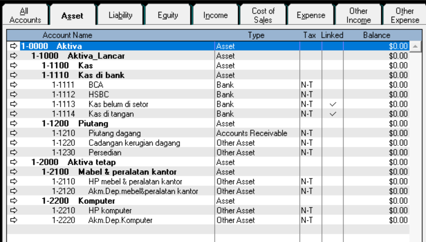Click the $0.00 balance for HSBC

coord(398,94)
